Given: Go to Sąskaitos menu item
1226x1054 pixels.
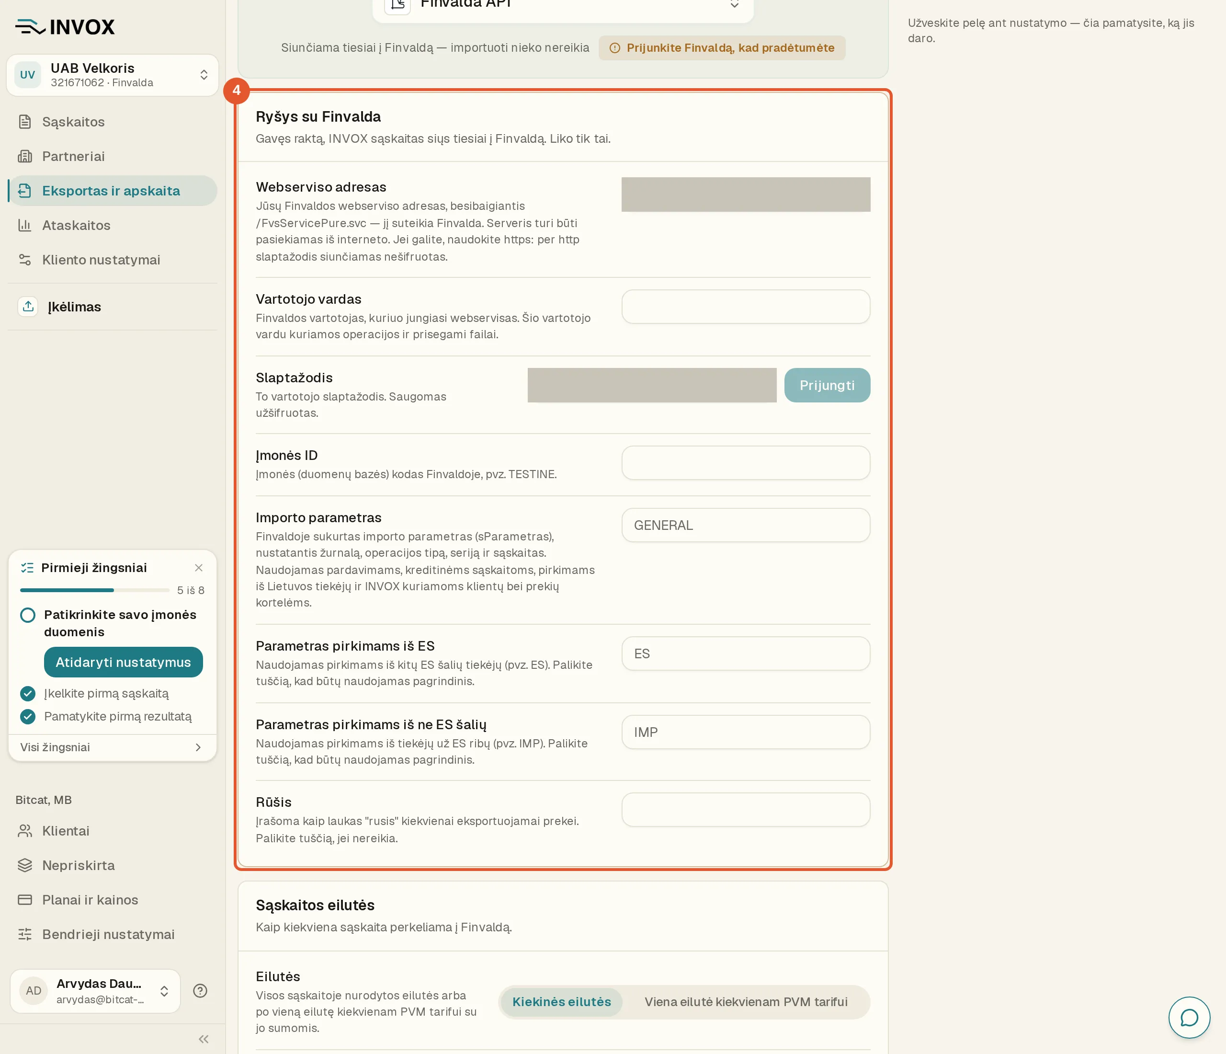Looking at the screenshot, I should coord(113,122).
